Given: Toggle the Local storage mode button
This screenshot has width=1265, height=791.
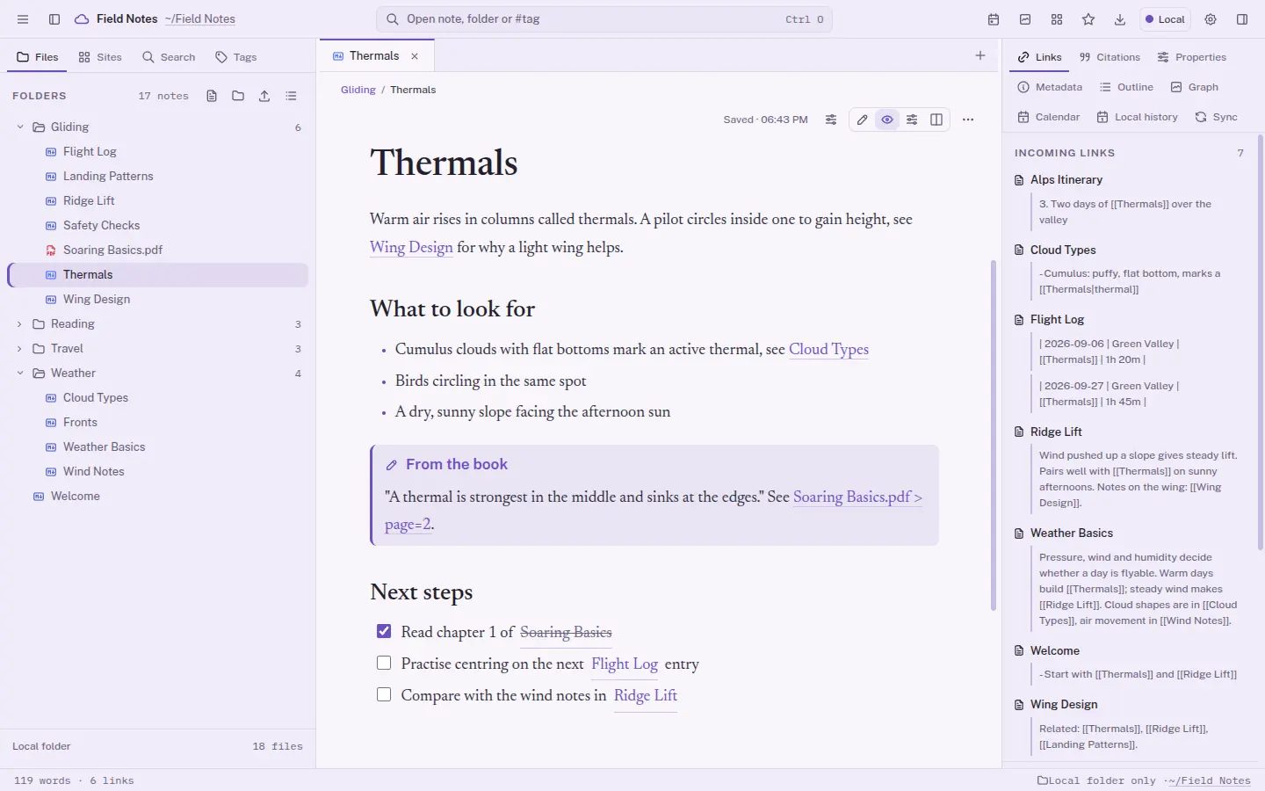Looking at the screenshot, I should pos(1165,19).
